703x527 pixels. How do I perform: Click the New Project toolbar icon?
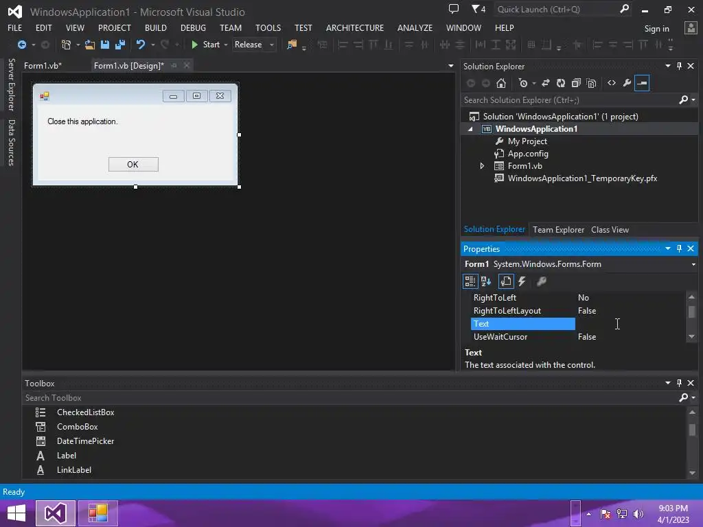tap(67, 45)
